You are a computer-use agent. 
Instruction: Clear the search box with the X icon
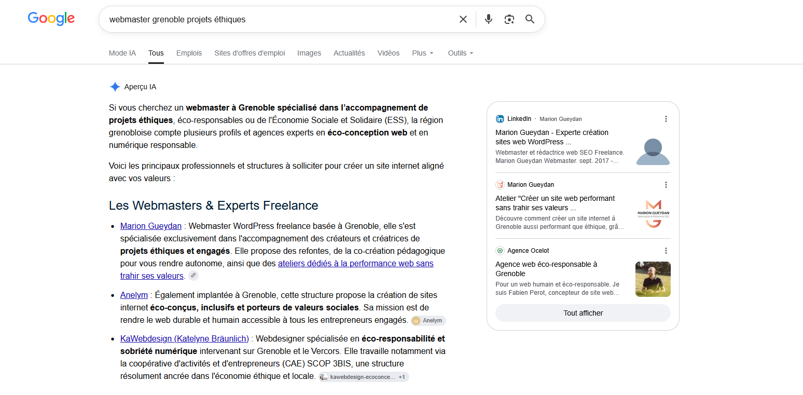coord(463,19)
